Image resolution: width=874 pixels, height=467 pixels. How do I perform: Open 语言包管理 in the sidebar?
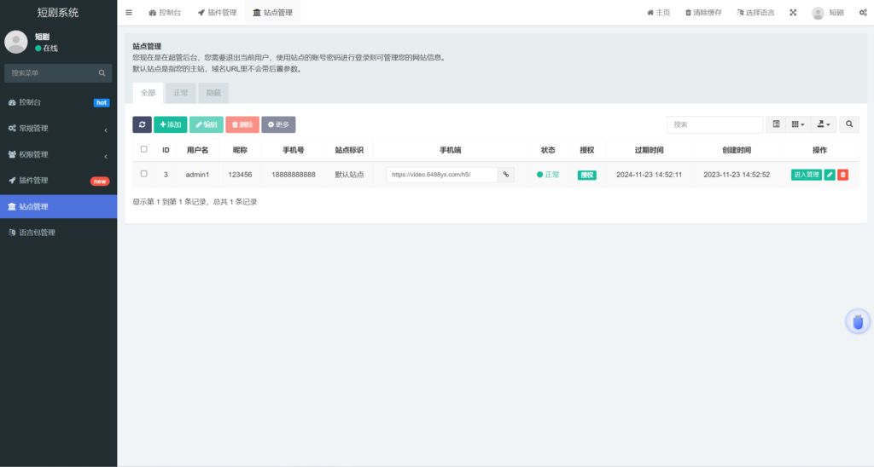[59, 233]
